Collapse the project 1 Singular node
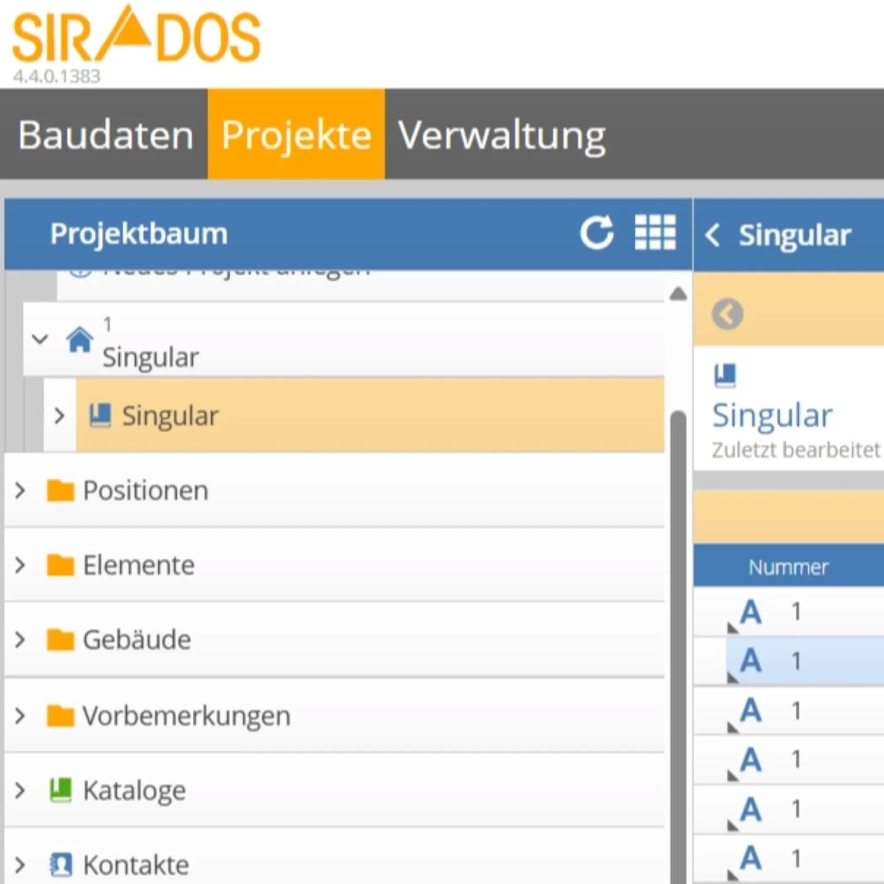The height and width of the screenshot is (884, 884). (40, 339)
